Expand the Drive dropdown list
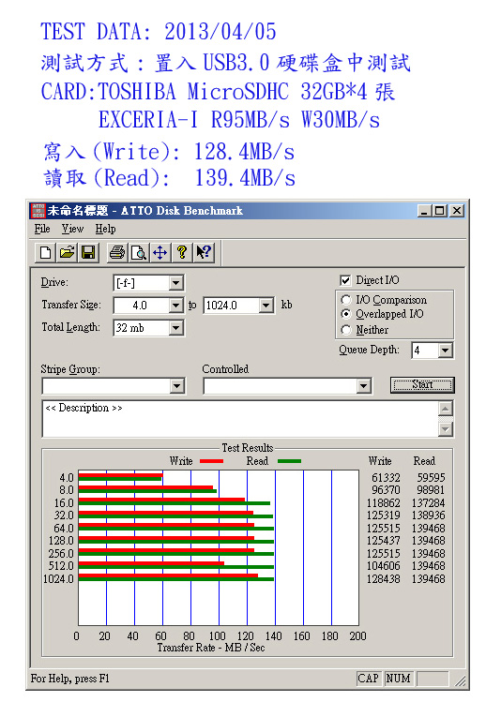 (x=176, y=283)
